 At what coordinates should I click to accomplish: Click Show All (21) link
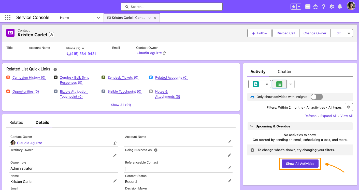(121, 105)
